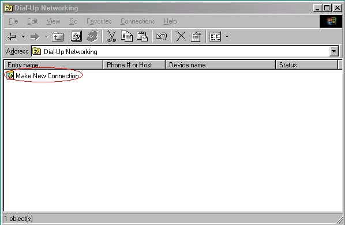Viewport: 345px width, 225px height.
Task: Click the Address bar field
Action: click(x=181, y=52)
